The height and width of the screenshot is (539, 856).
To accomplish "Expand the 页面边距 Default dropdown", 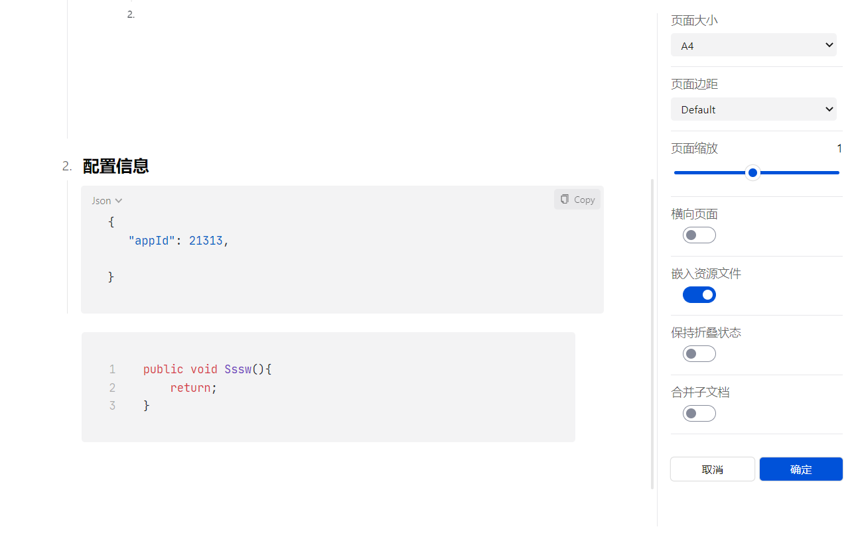I will (x=753, y=109).
